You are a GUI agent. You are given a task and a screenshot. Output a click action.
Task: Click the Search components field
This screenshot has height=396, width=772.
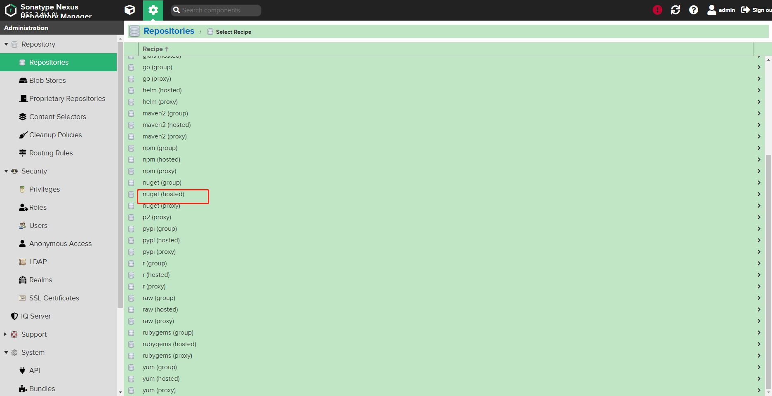(x=216, y=10)
